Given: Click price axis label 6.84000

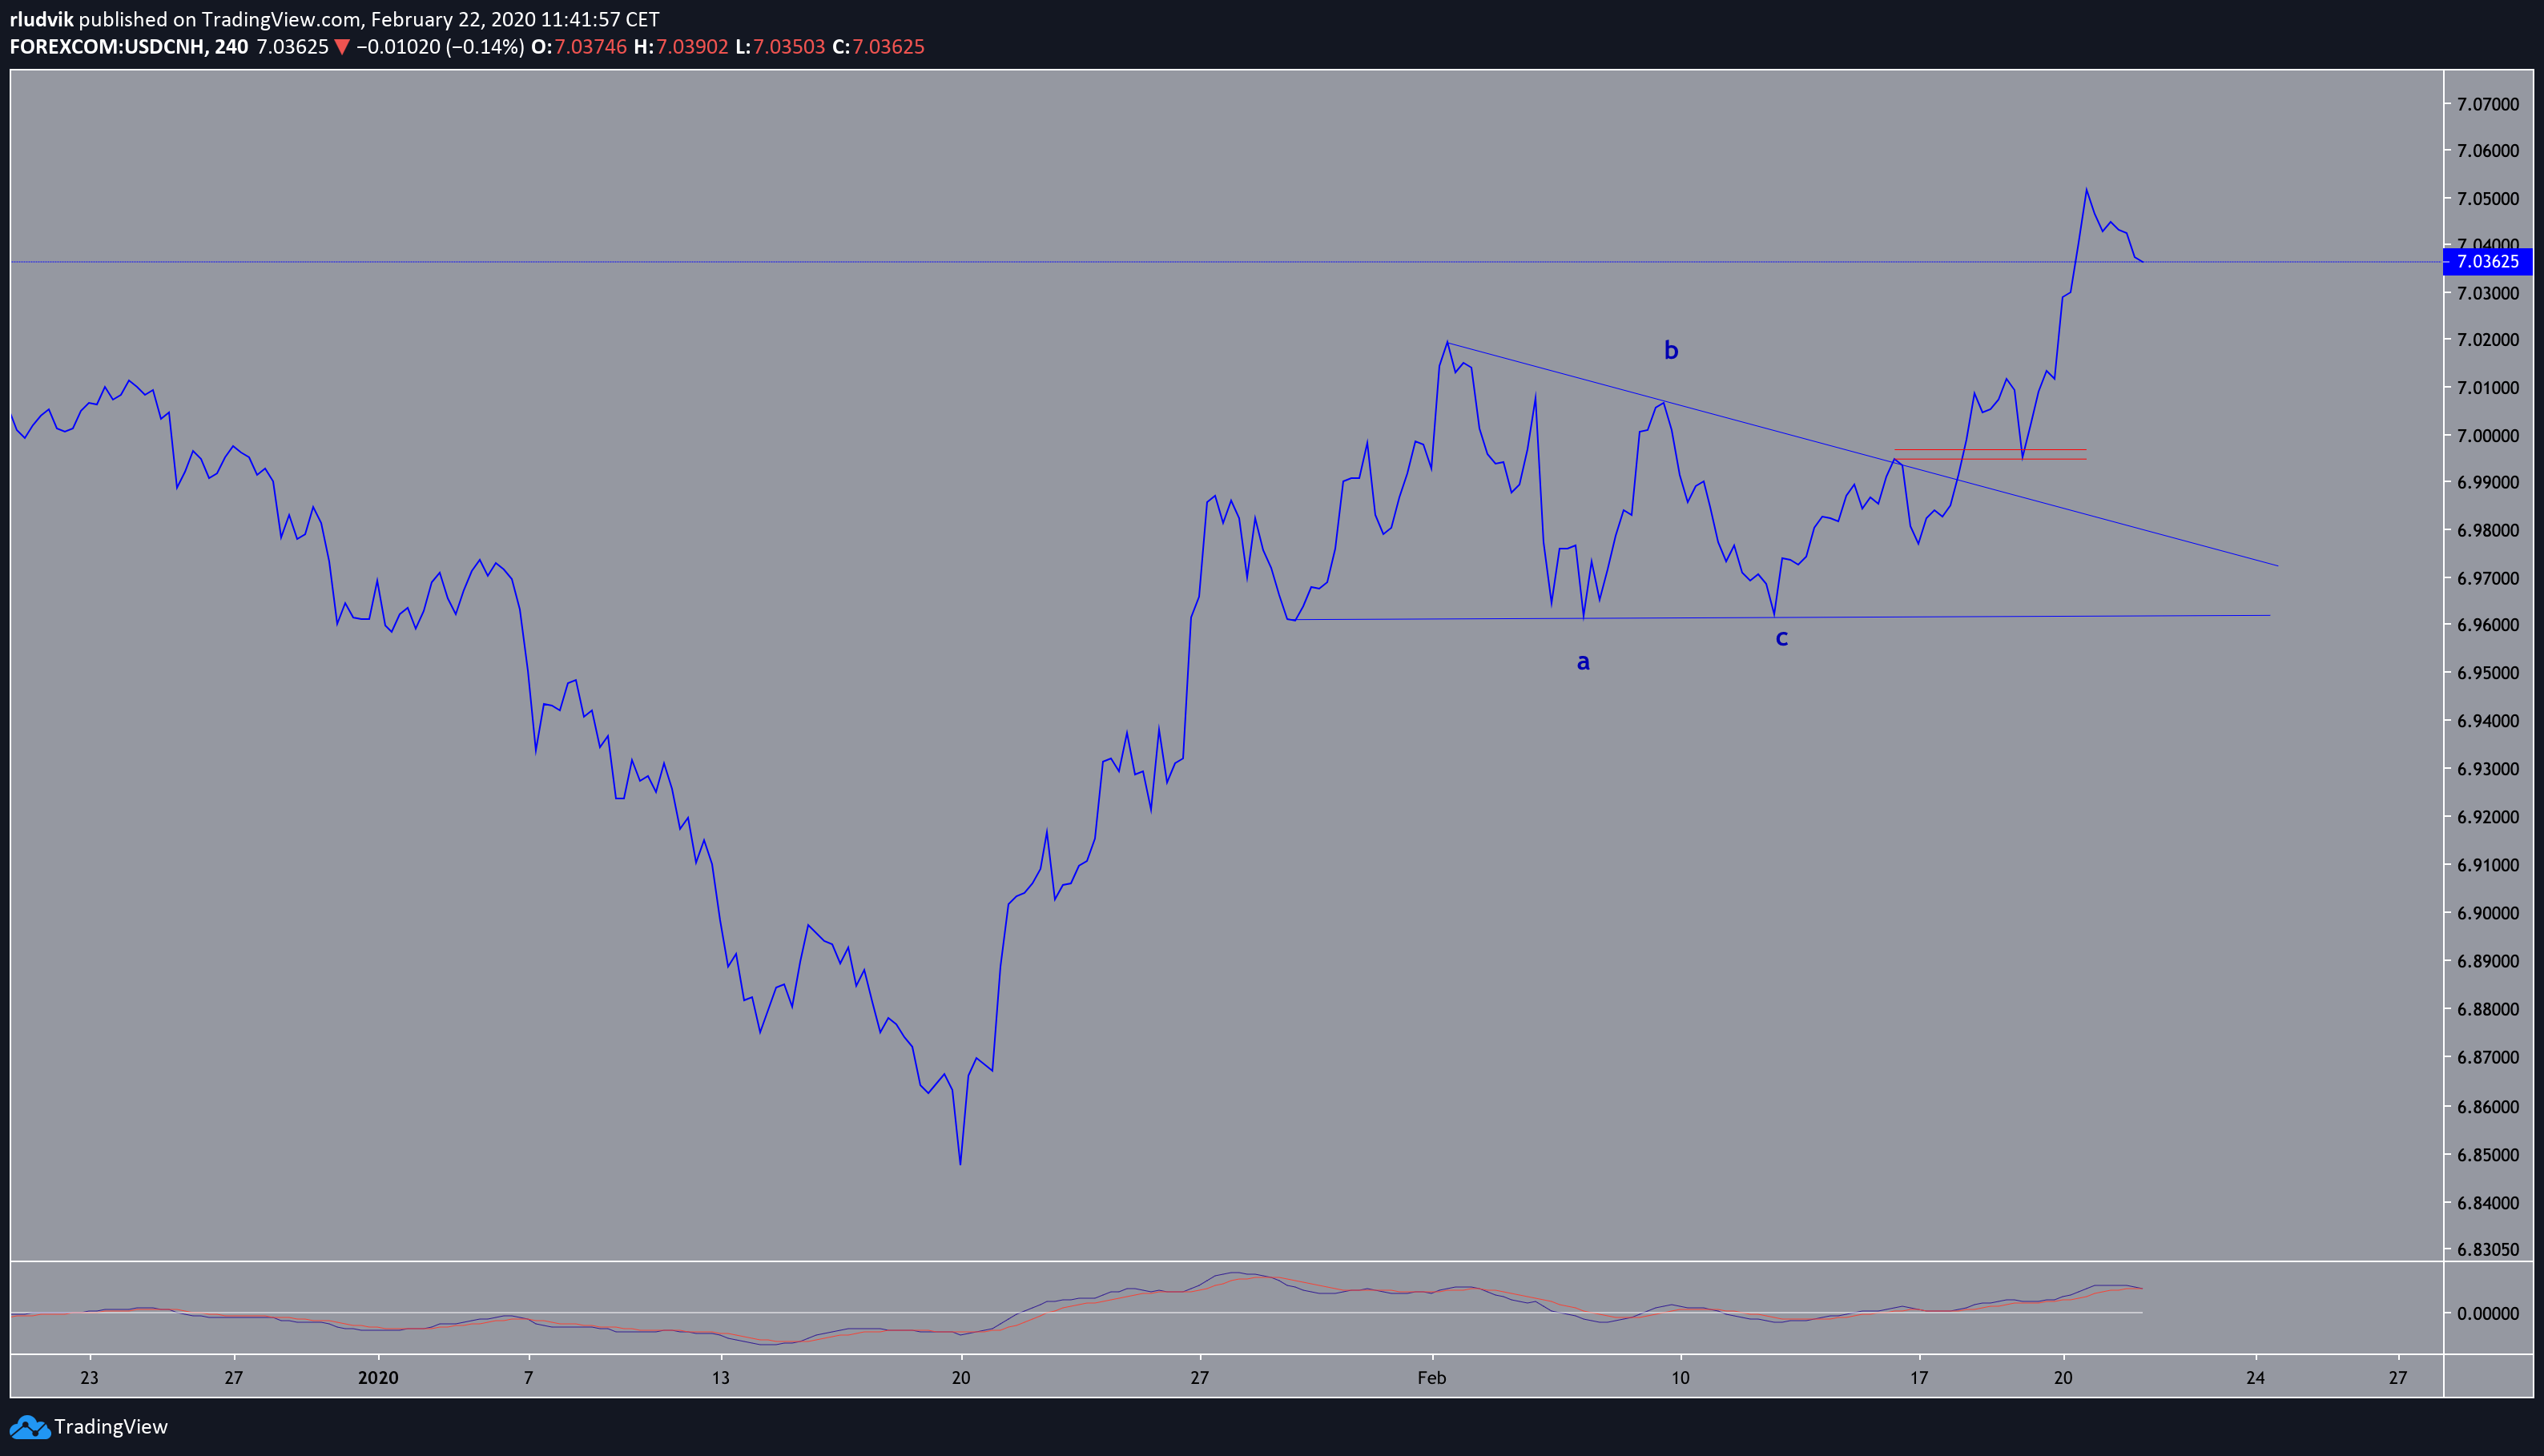Looking at the screenshot, I should coord(2487,1203).
